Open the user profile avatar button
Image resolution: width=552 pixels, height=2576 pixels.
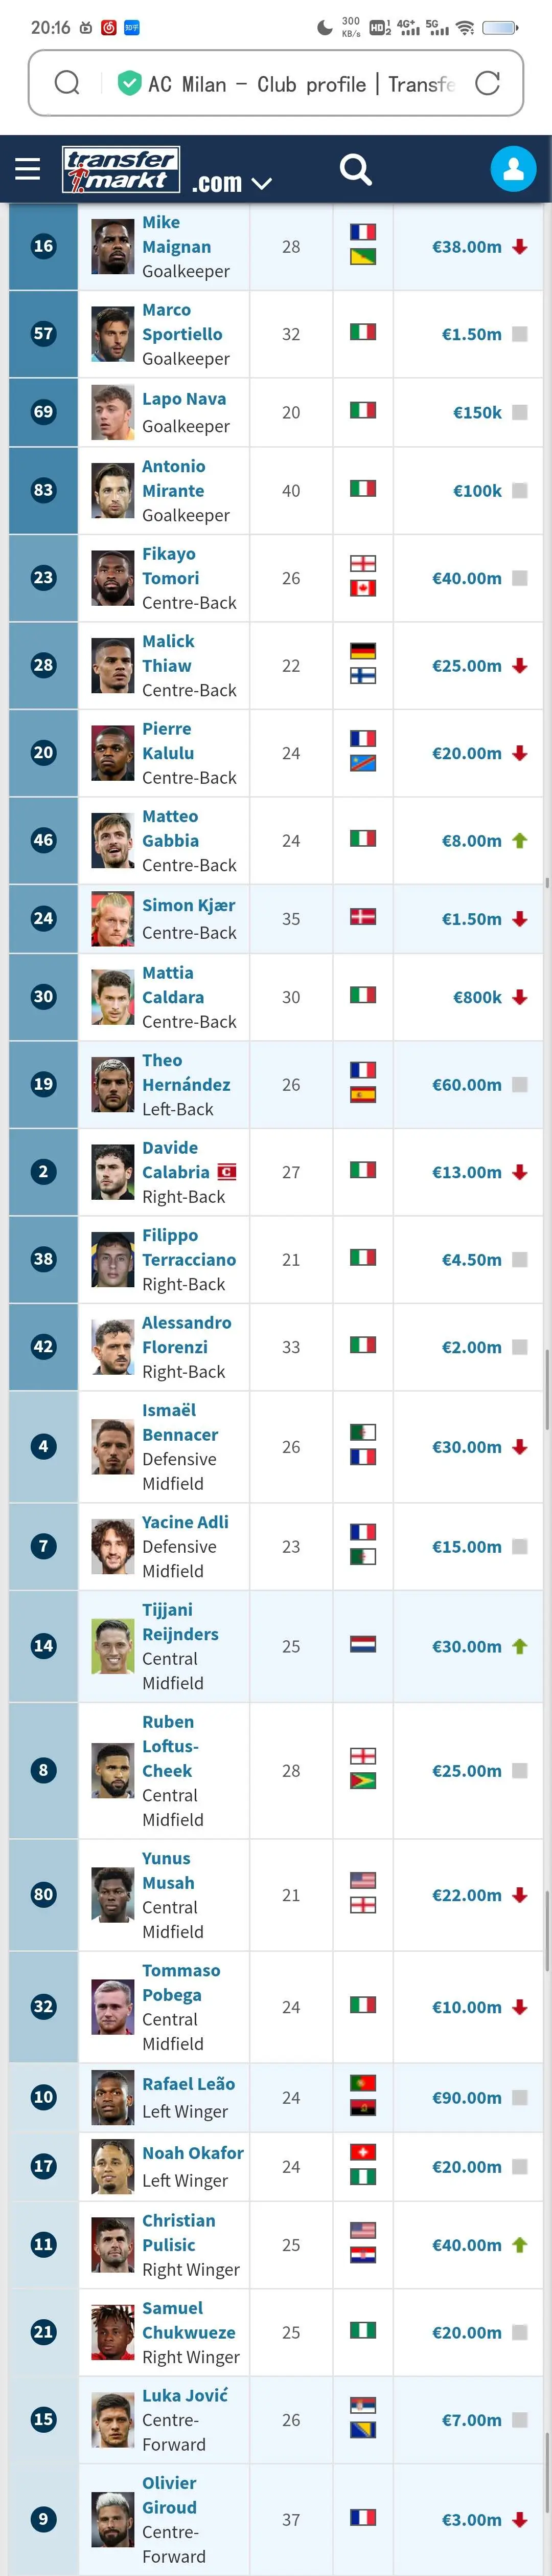tap(513, 169)
